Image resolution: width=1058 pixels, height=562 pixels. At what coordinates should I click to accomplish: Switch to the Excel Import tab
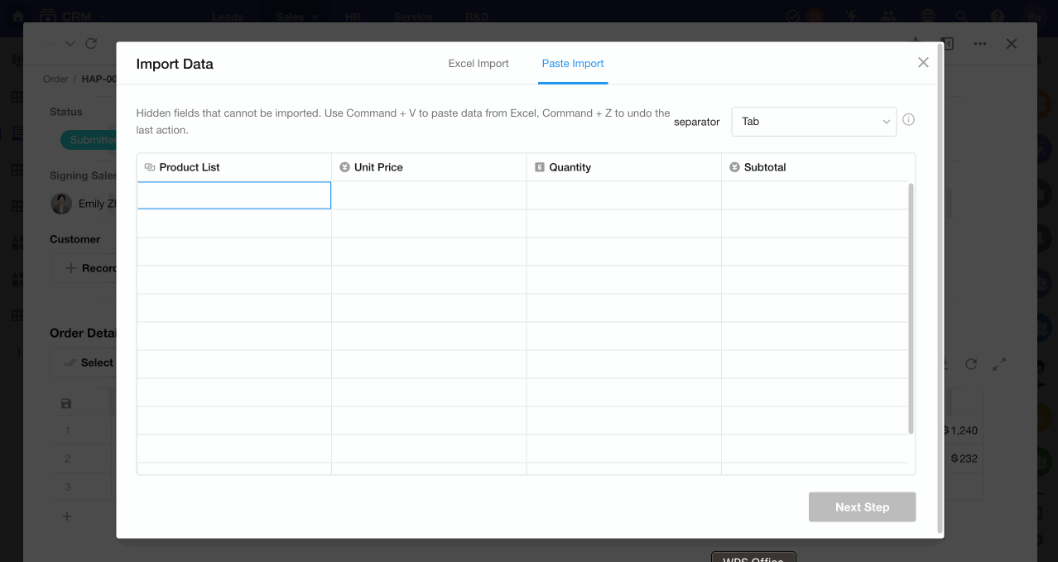(x=479, y=64)
